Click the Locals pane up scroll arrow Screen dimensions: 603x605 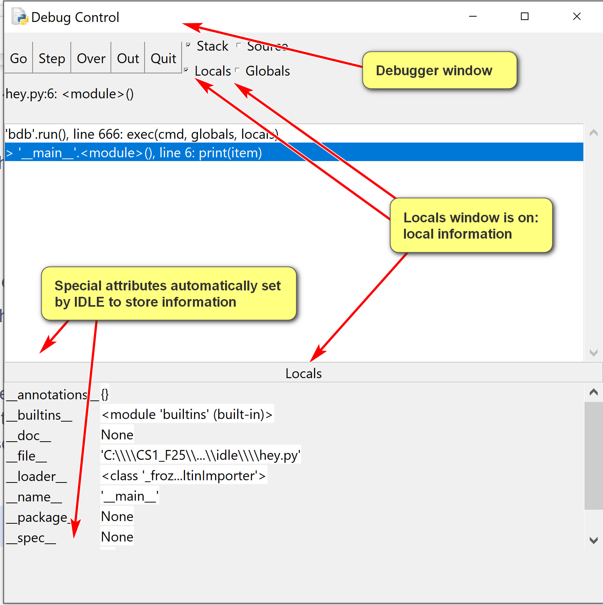click(x=594, y=392)
